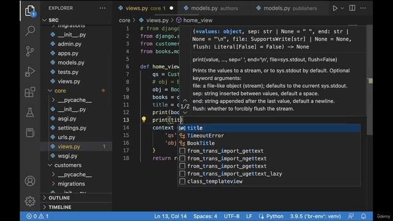This screenshot has width=393, height=221.
Task: Select interpreter 3.9.5 ('br-env': venv)
Action: pyautogui.click(x=315, y=216)
